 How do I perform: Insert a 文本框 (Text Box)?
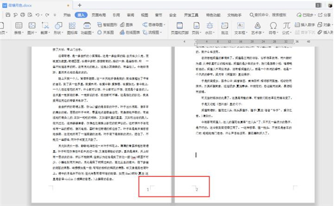241,28
